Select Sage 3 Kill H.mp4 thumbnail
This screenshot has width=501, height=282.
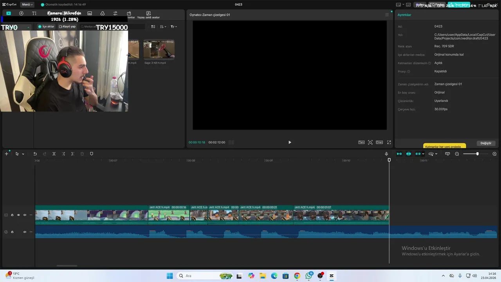click(x=159, y=49)
